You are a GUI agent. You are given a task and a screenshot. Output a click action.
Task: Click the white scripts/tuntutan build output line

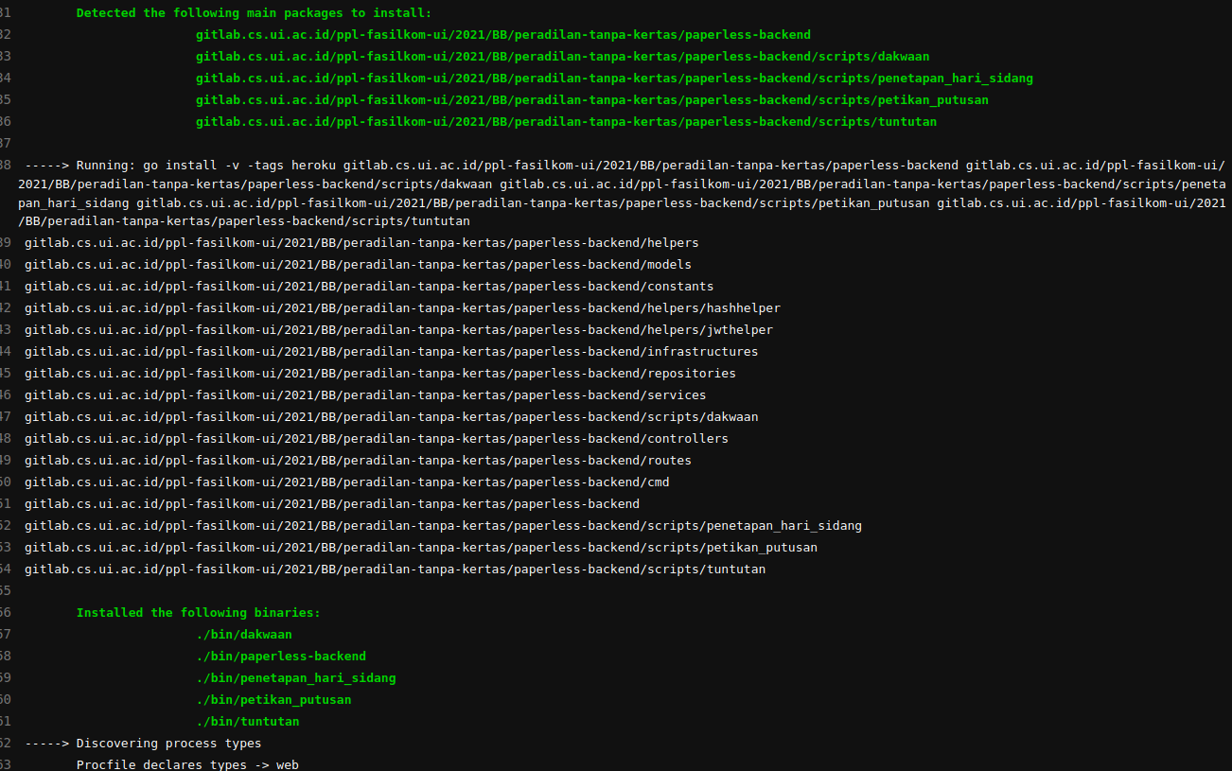[x=395, y=569]
